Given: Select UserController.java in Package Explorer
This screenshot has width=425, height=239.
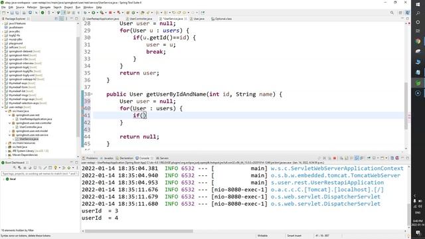Looking at the screenshot, I should point(31,127).
